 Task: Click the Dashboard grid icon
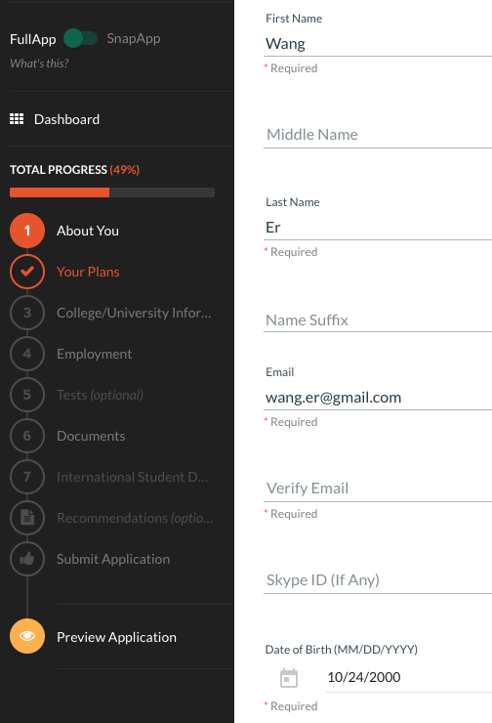(x=17, y=119)
